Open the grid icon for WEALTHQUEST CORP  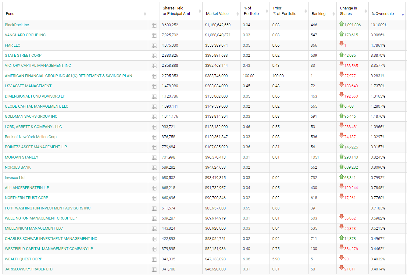point(154,259)
